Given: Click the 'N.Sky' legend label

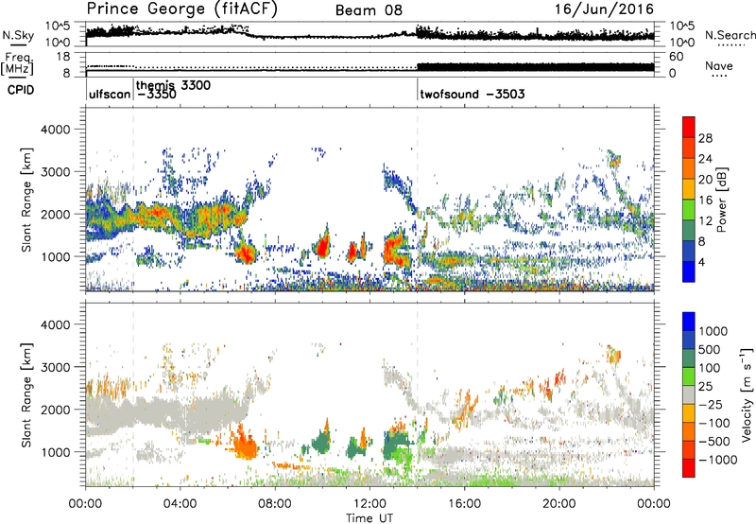Looking at the screenshot, I should click(x=18, y=35).
